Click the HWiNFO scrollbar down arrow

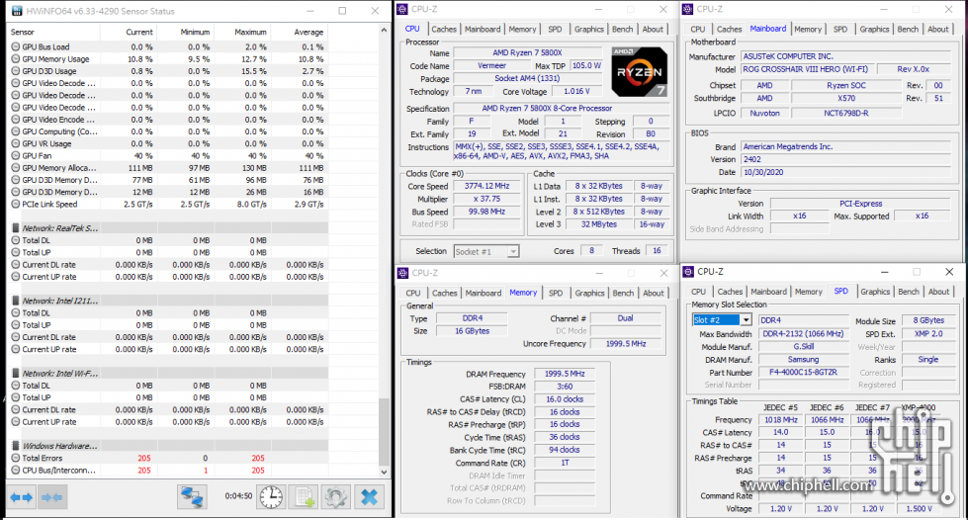point(384,472)
